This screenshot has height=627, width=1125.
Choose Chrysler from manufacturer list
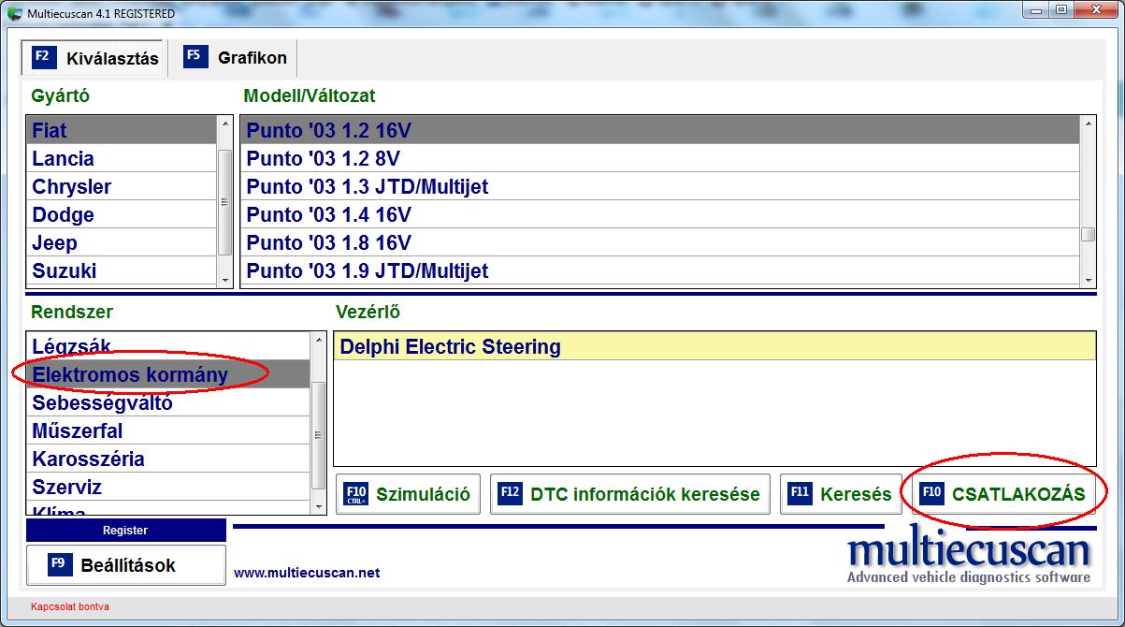click(122, 186)
